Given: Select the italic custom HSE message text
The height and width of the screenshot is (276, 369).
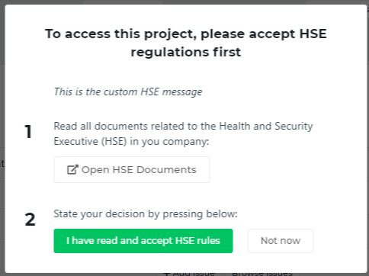Looking at the screenshot, I should (128, 91).
